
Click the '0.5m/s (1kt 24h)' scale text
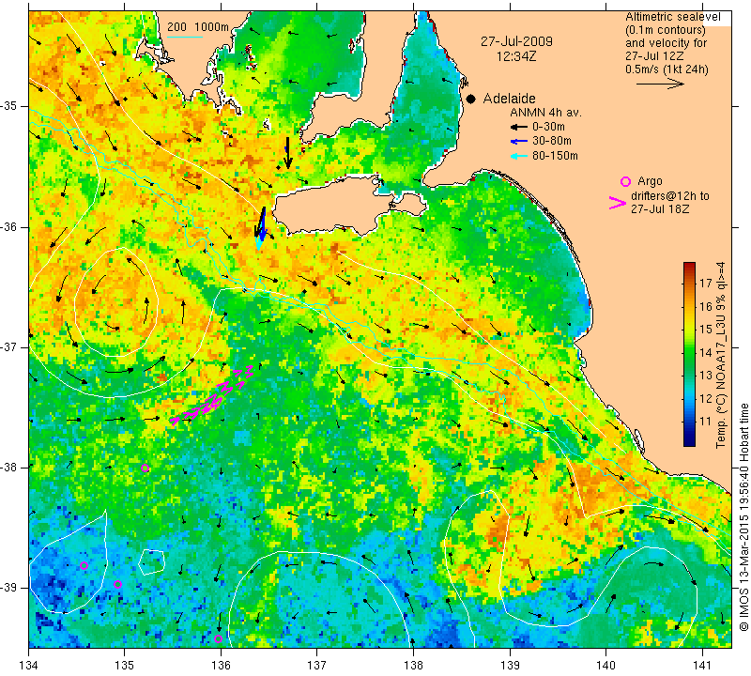(667, 69)
